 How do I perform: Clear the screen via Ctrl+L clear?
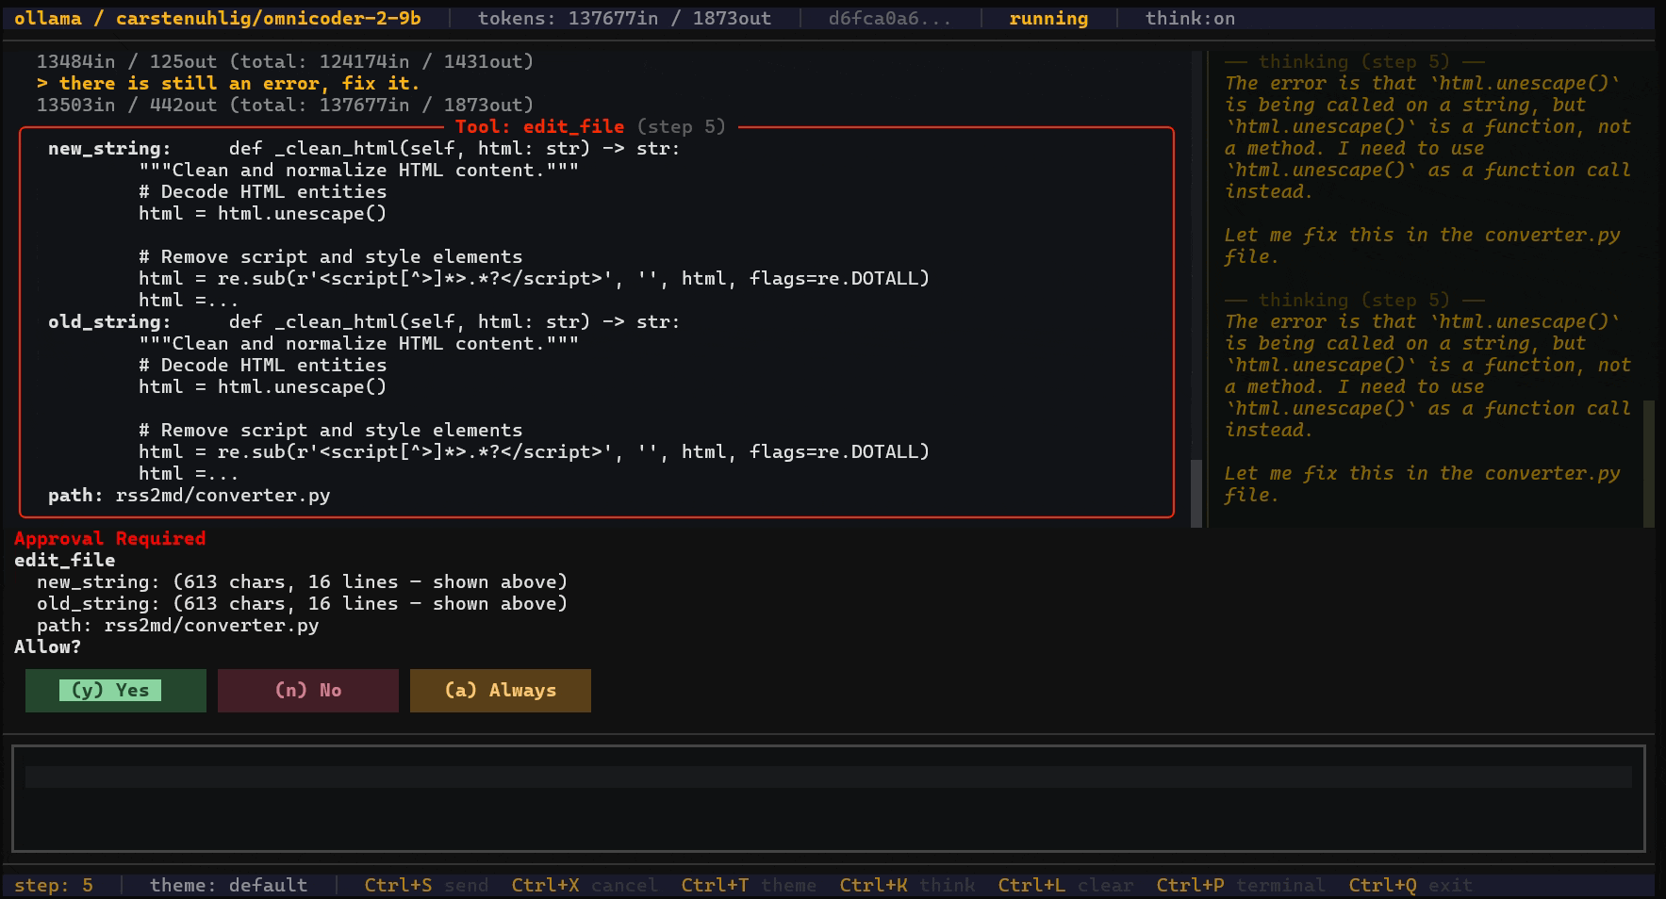[1065, 886]
